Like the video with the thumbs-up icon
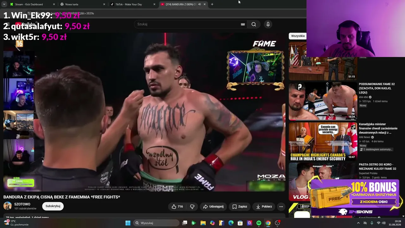The image size is (405, 228). pos(177,206)
